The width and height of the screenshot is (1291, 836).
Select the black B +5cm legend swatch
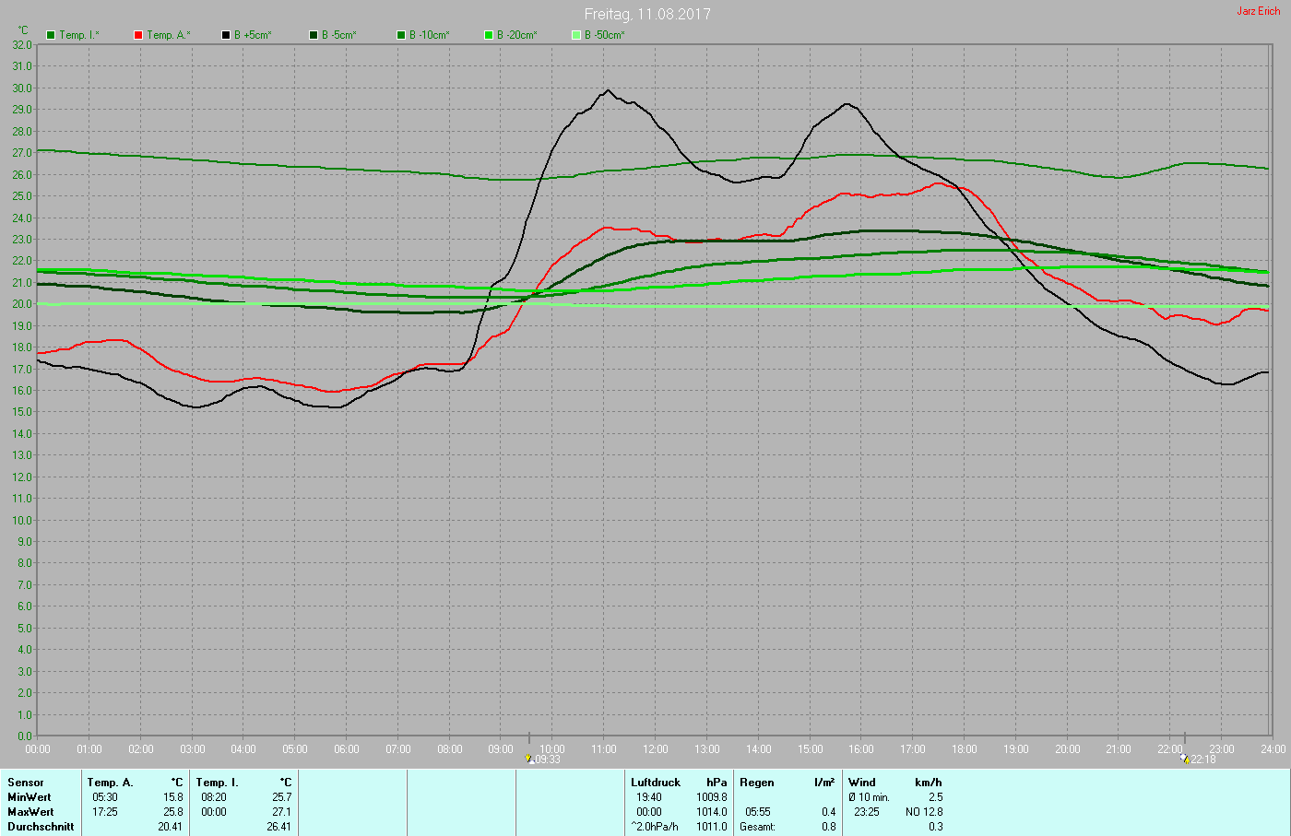[x=226, y=35]
